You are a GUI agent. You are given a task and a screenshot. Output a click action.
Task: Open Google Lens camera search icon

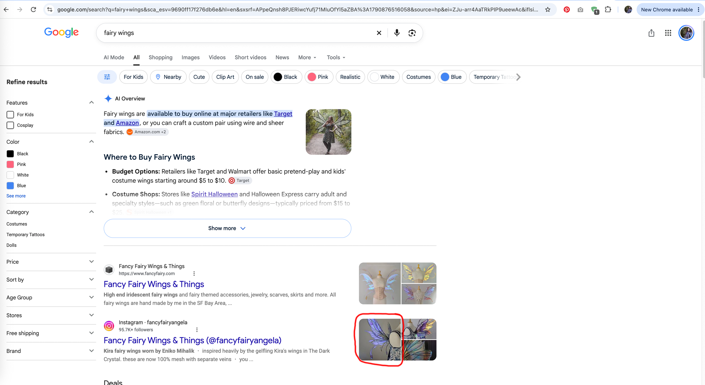412,33
